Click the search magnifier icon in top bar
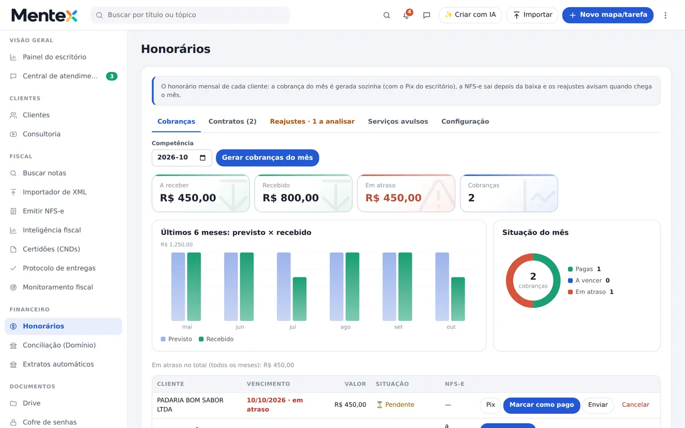The image size is (685, 428). pyautogui.click(x=387, y=15)
